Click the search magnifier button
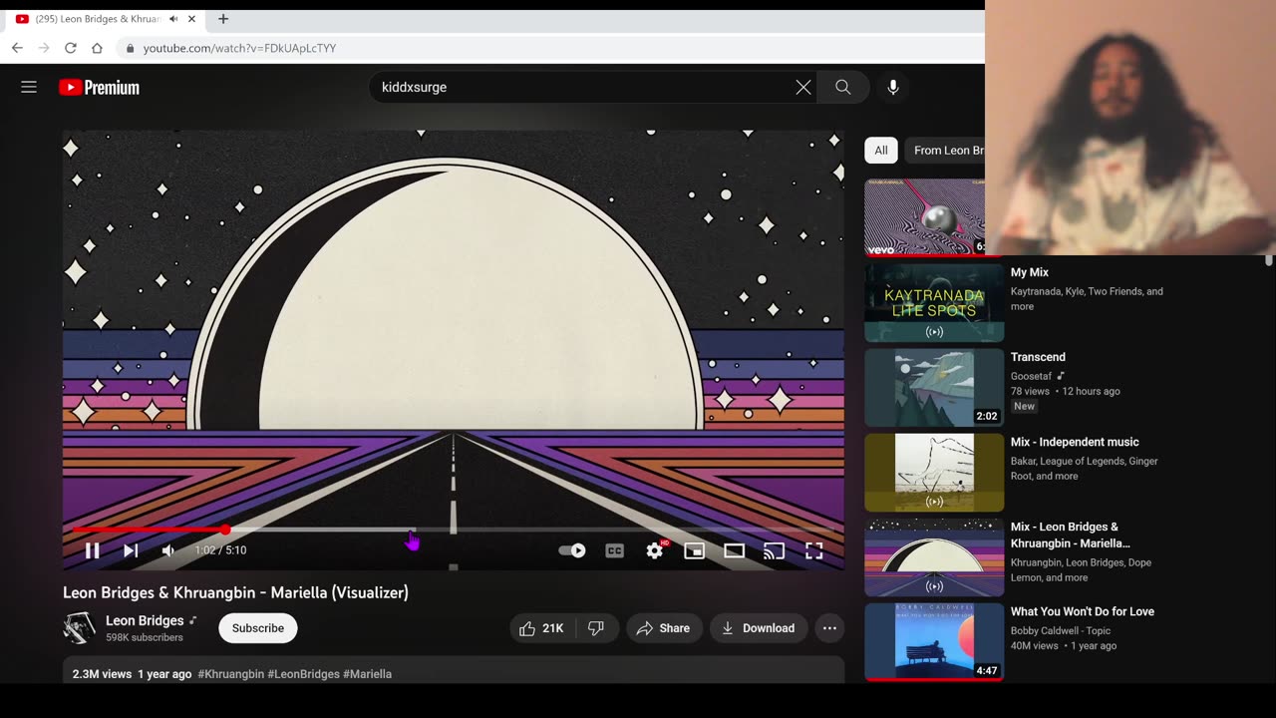The width and height of the screenshot is (1276, 718). click(843, 88)
